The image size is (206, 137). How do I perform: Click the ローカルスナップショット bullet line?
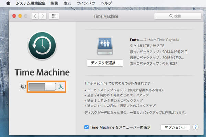click(124, 90)
